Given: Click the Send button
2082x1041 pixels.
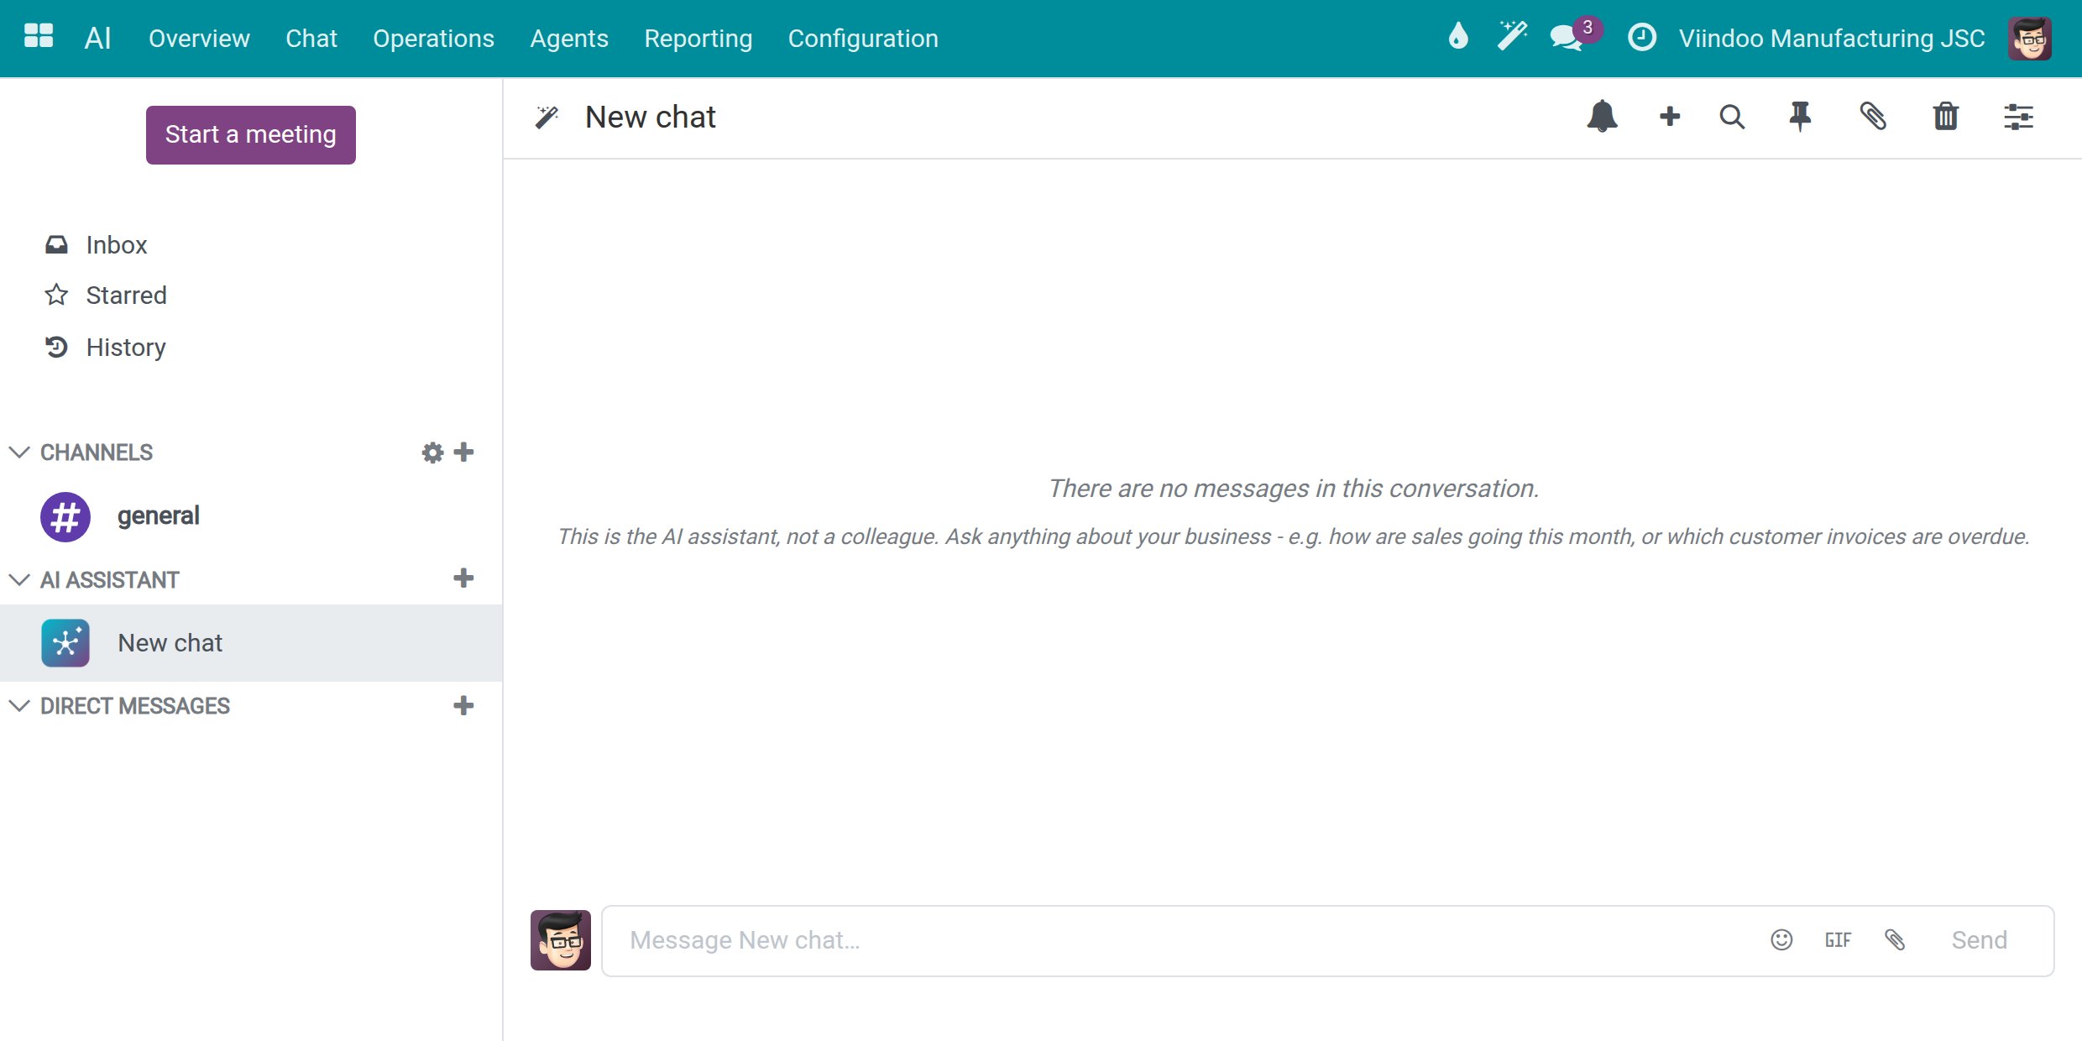Looking at the screenshot, I should pyautogui.click(x=1979, y=940).
